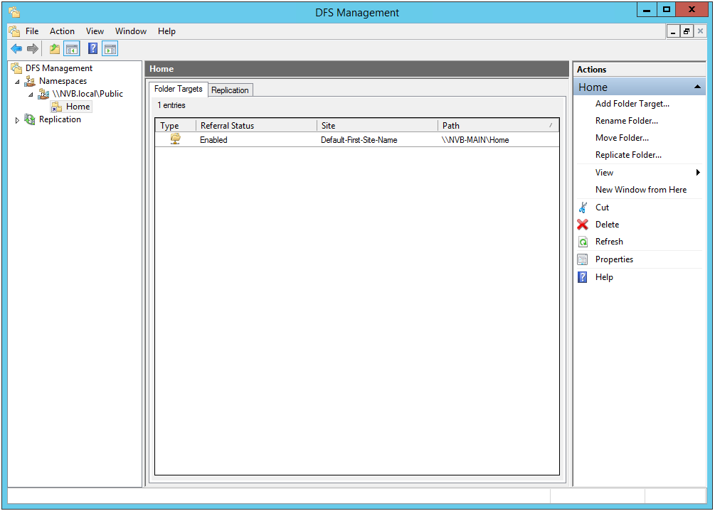Click Rename Folder... action

[x=627, y=121]
